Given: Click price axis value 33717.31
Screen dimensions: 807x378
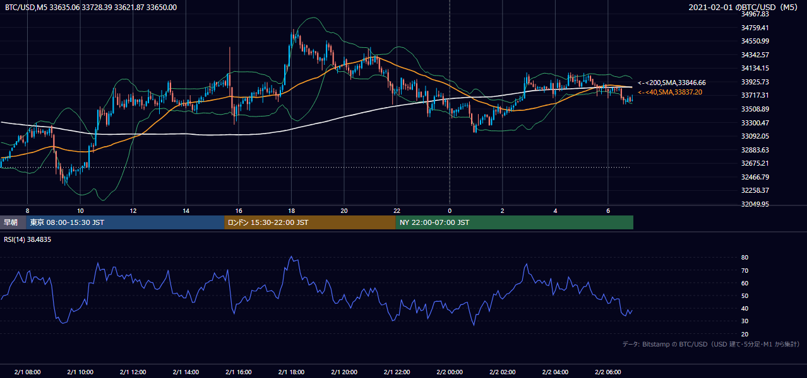Looking at the screenshot, I should point(755,95).
